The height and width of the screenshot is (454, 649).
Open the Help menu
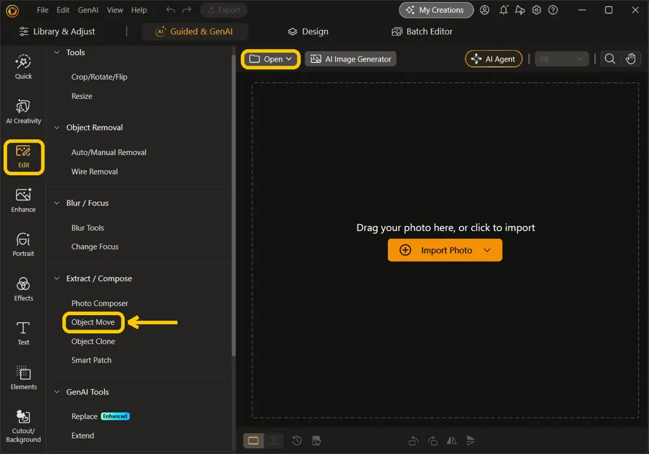tap(139, 10)
